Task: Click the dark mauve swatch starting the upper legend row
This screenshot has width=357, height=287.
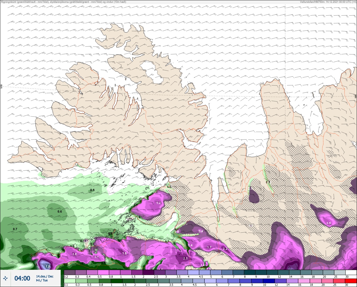Action: pyautogui.click(x=70, y=273)
